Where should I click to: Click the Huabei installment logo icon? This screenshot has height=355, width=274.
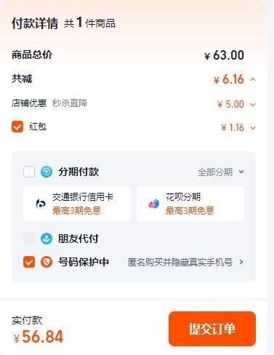point(154,204)
